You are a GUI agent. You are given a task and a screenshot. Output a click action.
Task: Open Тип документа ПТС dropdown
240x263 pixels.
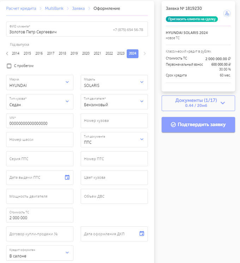142,139
